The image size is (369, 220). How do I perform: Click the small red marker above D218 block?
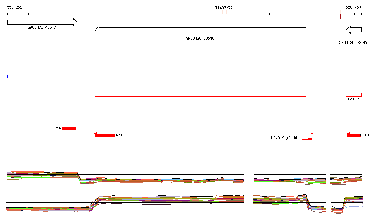pos(95,133)
